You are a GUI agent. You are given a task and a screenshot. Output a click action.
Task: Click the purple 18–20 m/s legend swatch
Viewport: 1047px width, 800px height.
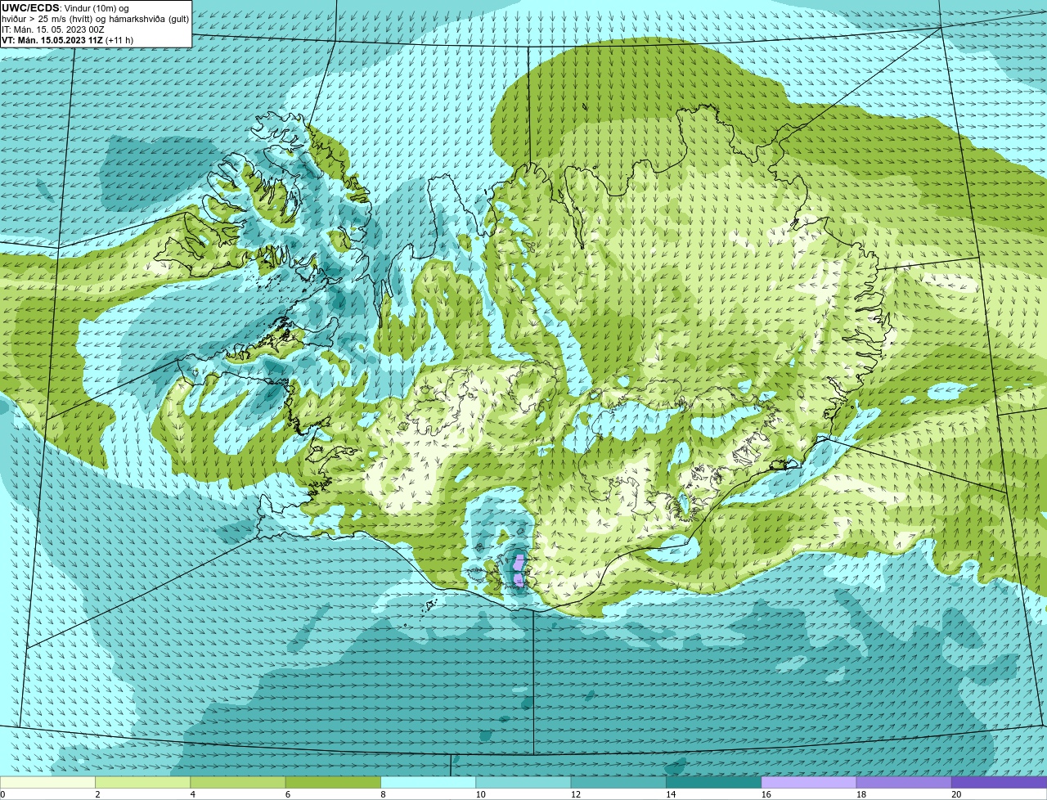904,782
